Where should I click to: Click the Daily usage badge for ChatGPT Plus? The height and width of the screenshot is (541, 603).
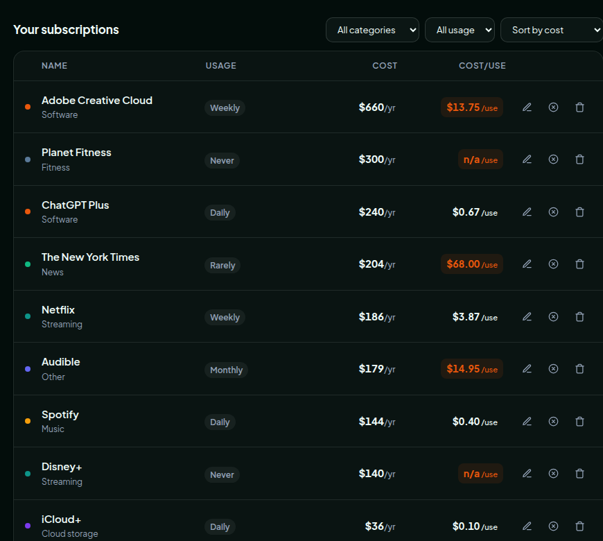[220, 212]
